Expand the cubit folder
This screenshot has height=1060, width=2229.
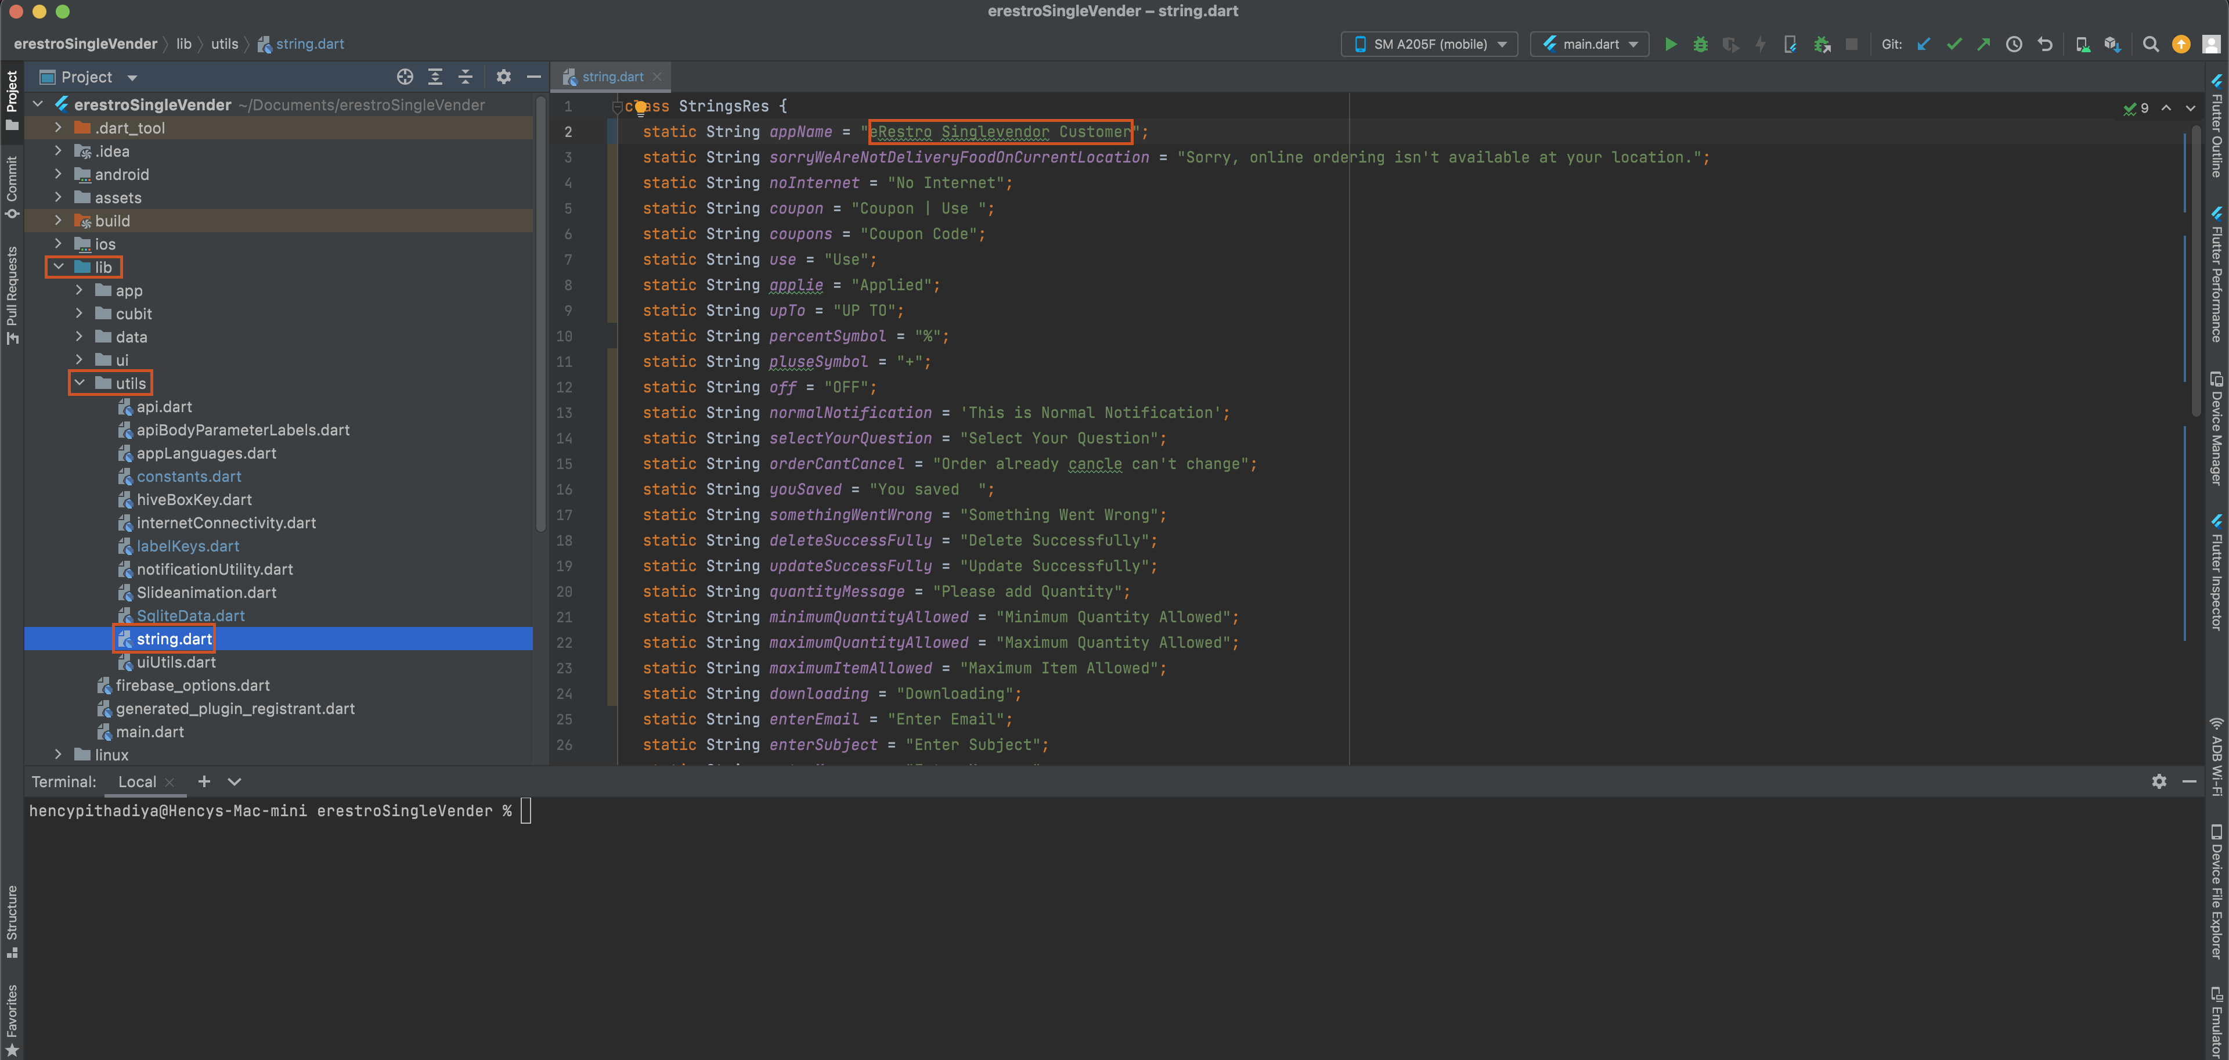coord(80,313)
